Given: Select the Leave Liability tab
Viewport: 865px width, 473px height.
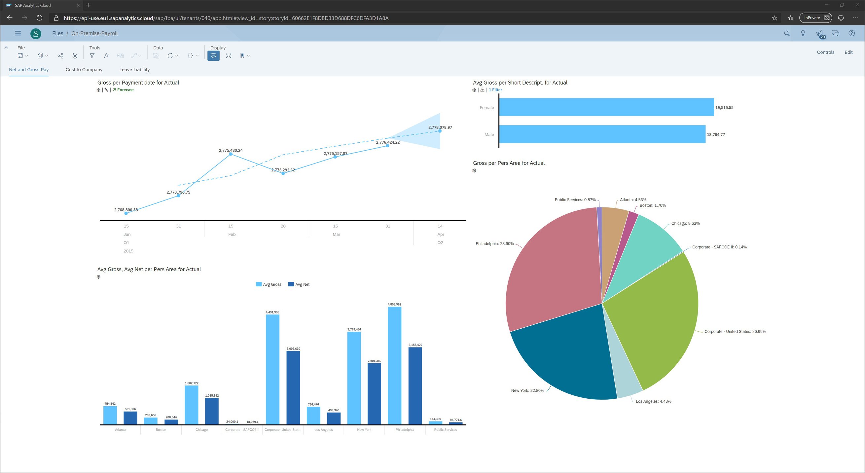Looking at the screenshot, I should coord(134,69).
